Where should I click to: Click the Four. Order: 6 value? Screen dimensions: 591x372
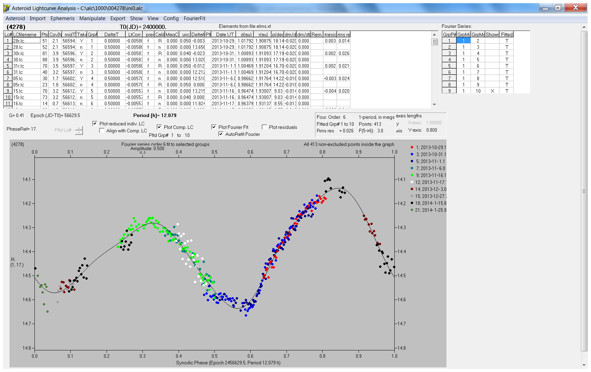point(331,117)
